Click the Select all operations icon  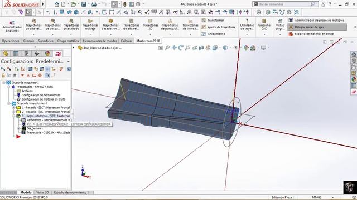pos(3,69)
